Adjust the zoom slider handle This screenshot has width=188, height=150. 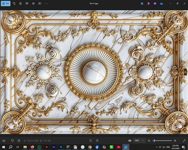154,141
